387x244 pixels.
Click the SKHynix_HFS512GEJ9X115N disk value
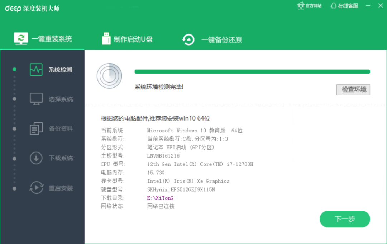[x=181, y=189]
